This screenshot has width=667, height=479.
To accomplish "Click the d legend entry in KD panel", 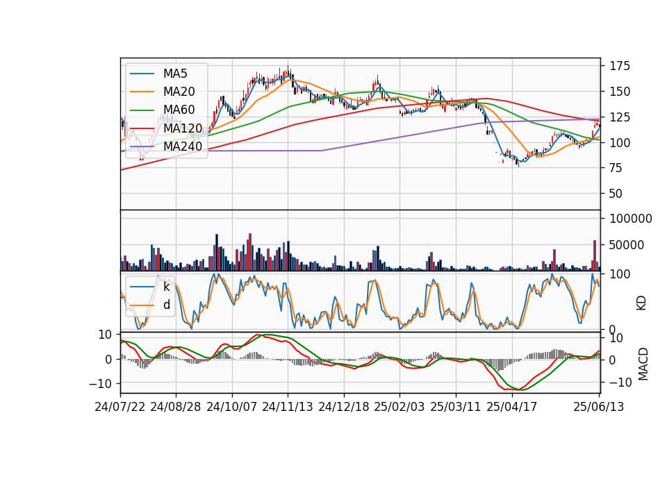I will tap(166, 305).
